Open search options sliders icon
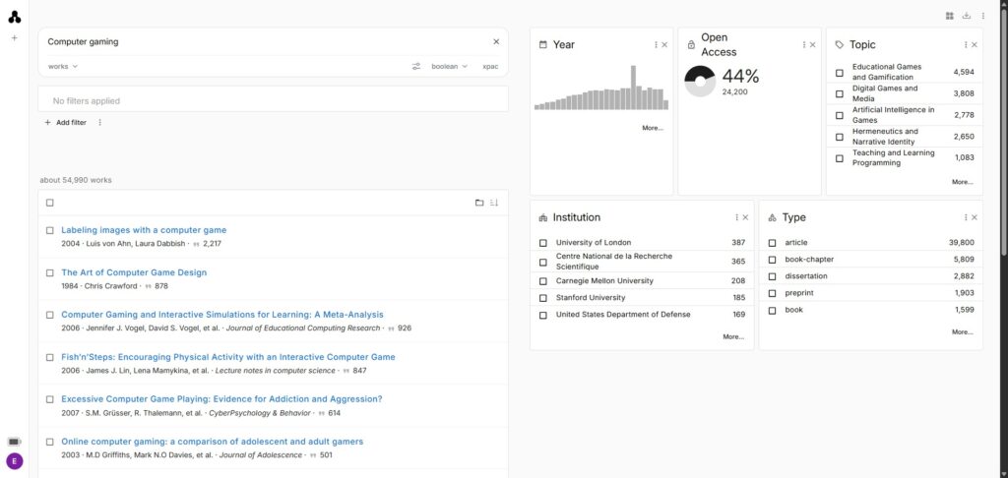Screen dimensions: 1008x478 pyautogui.click(x=416, y=66)
